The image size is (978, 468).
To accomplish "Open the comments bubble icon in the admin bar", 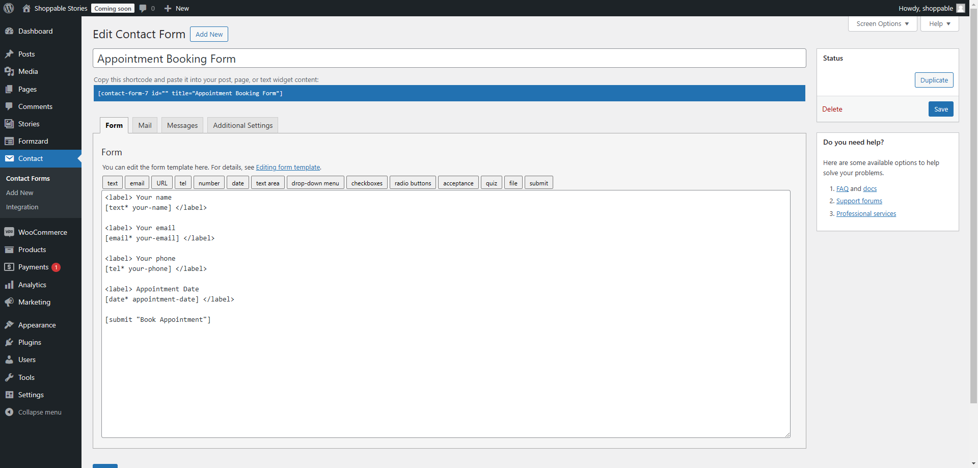I will click(x=143, y=8).
